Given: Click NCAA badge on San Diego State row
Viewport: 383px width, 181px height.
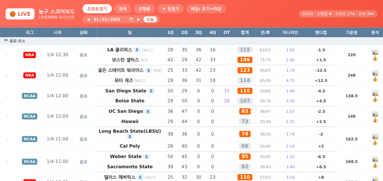Looking at the screenshot, I should 29,96.
